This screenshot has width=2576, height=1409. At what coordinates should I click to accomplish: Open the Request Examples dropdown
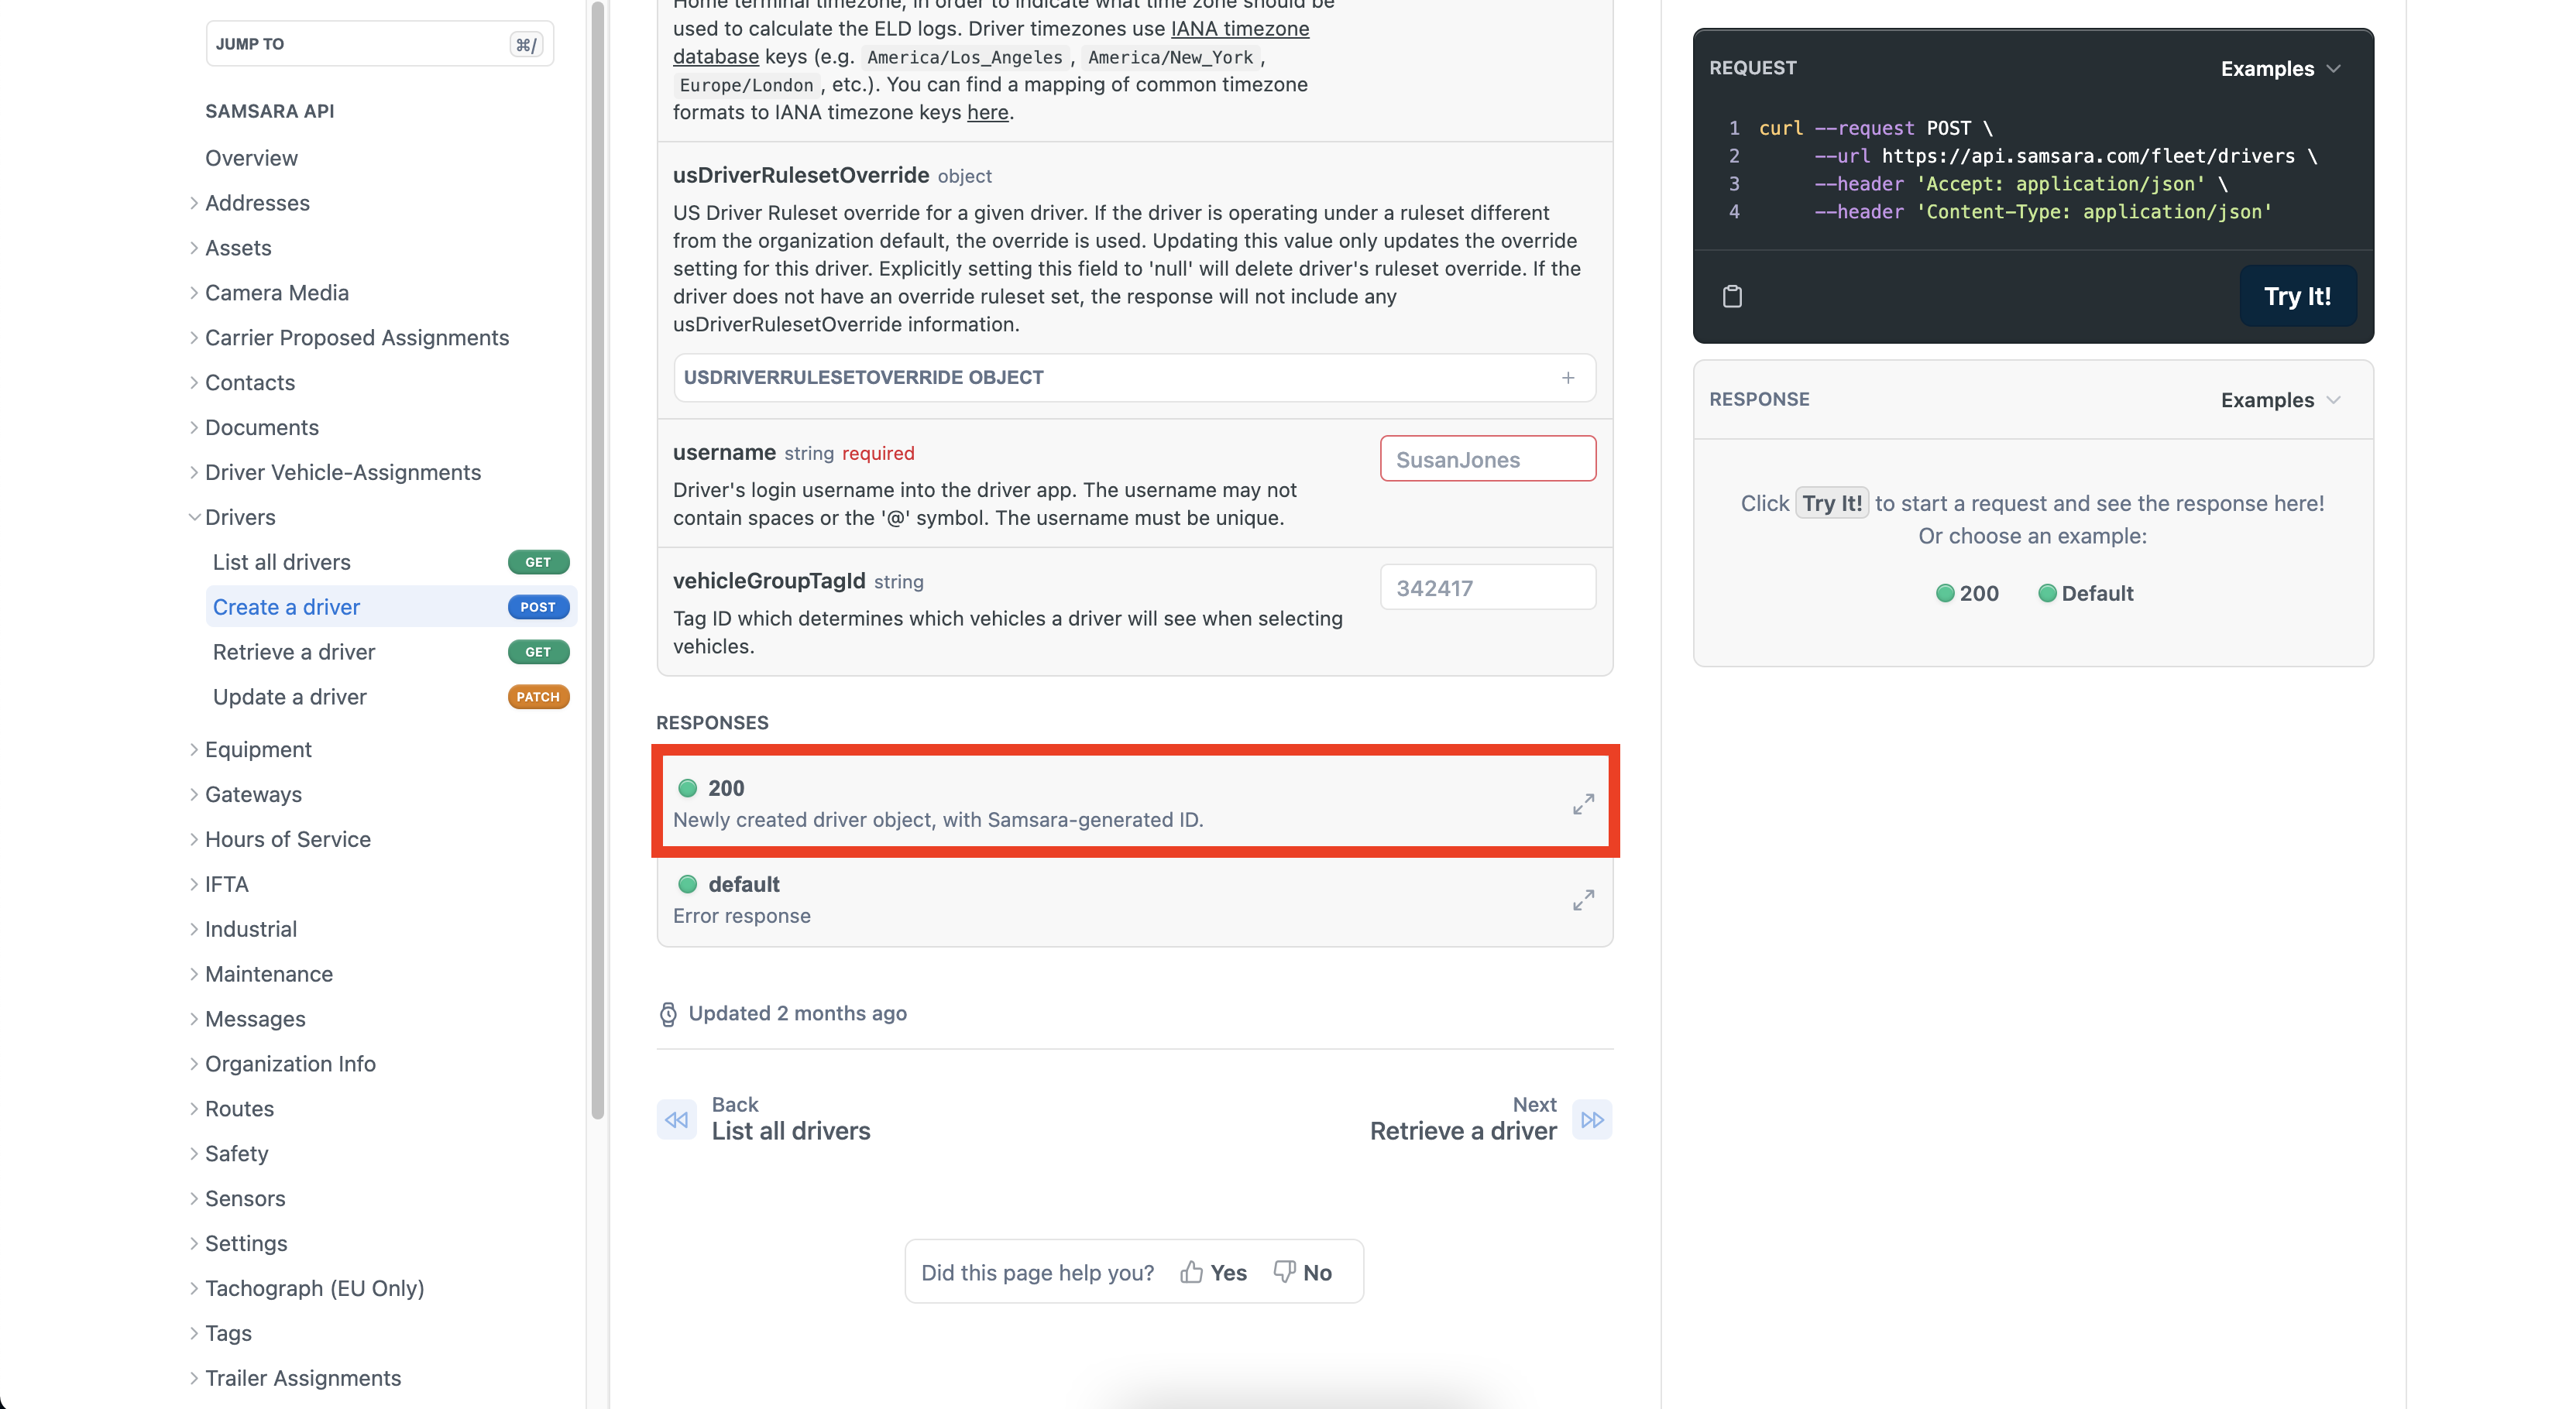2280,68
